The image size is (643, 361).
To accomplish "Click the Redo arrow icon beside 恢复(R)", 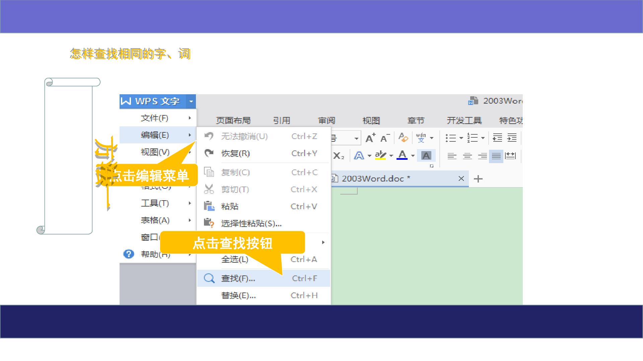I will click(x=209, y=153).
